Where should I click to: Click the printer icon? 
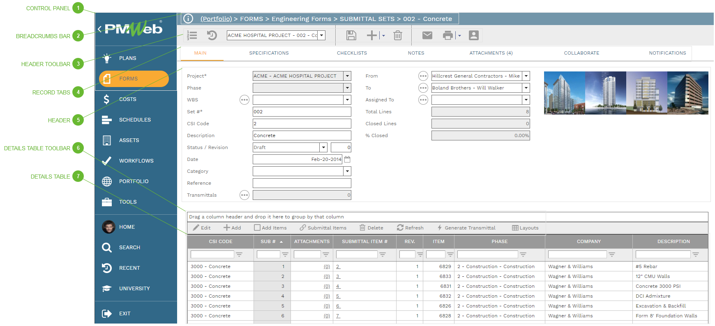click(x=448, y=35)
